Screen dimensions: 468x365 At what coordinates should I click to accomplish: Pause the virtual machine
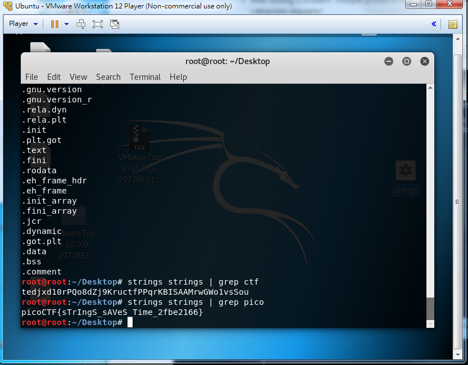54,24
